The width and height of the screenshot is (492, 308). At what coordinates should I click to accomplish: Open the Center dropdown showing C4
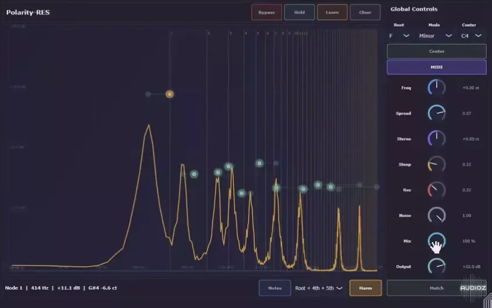click(x=471, y=36)
